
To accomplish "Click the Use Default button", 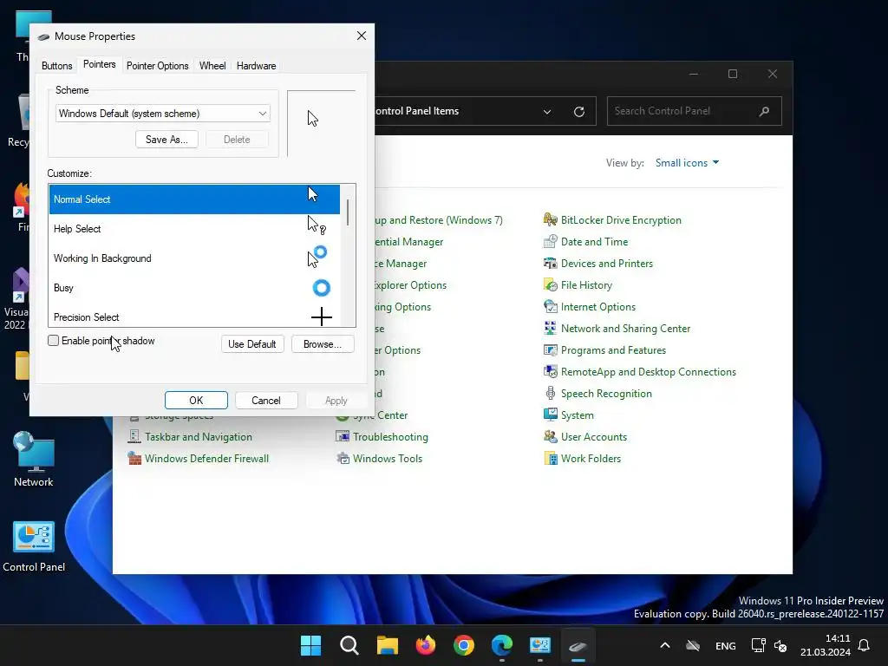I will click(252, 343).
